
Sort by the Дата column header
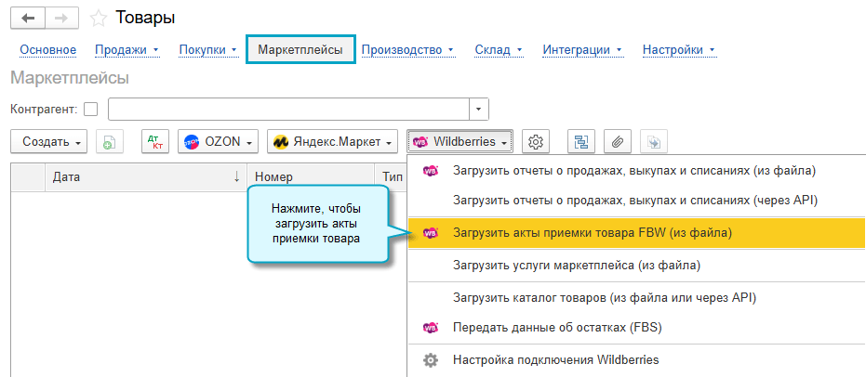[x=146, y=177]
